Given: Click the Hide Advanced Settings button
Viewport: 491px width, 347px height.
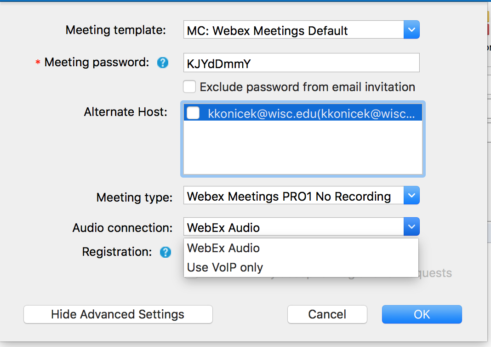Looking at the screenshot, I should pos(118,314).
